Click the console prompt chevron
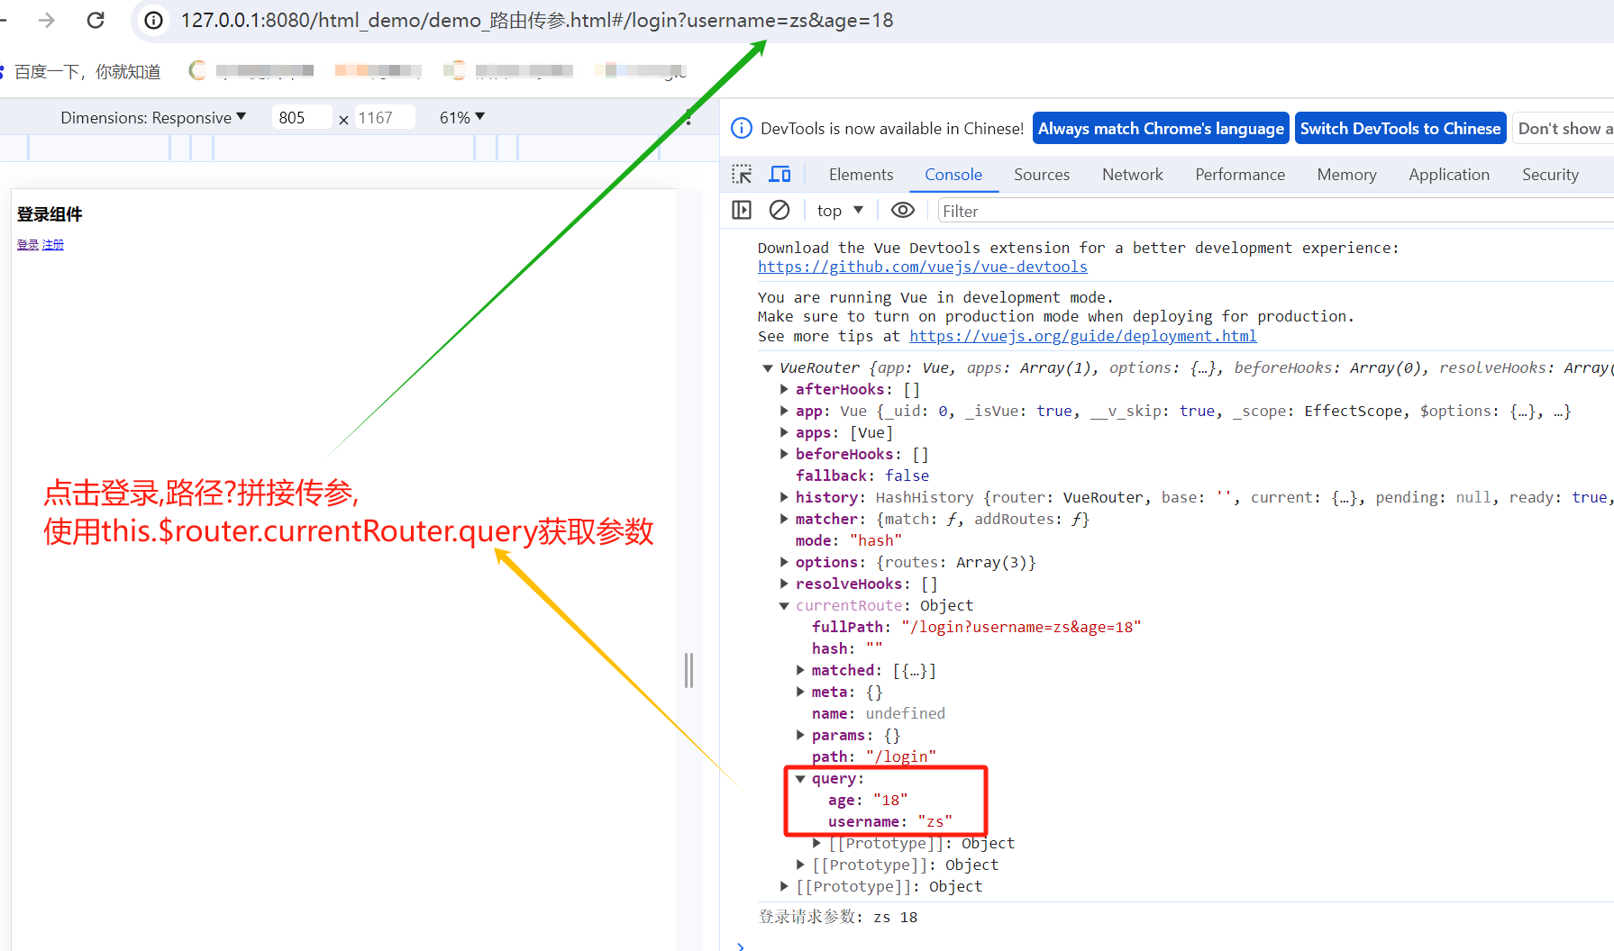 point(741,946)
